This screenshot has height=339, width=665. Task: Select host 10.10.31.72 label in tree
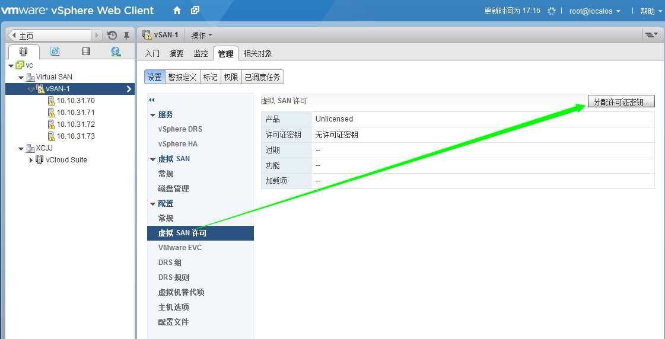(76, 124)
